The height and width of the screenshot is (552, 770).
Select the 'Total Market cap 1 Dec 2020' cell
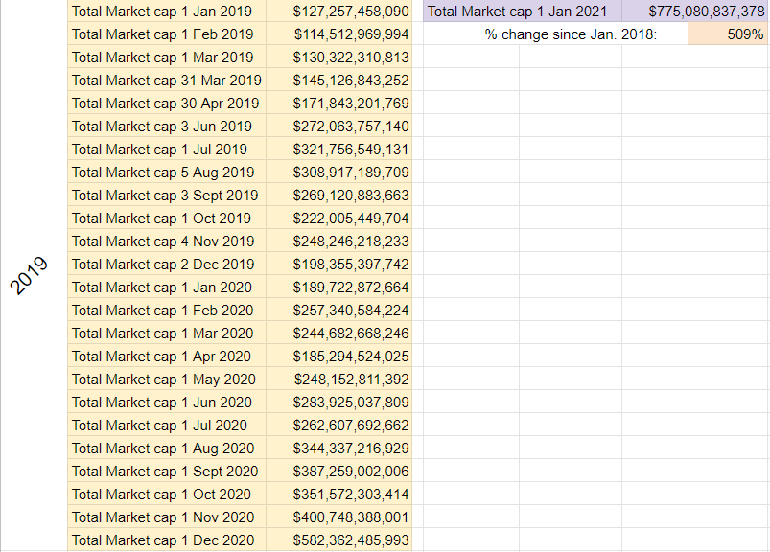[x=167, y=540]
